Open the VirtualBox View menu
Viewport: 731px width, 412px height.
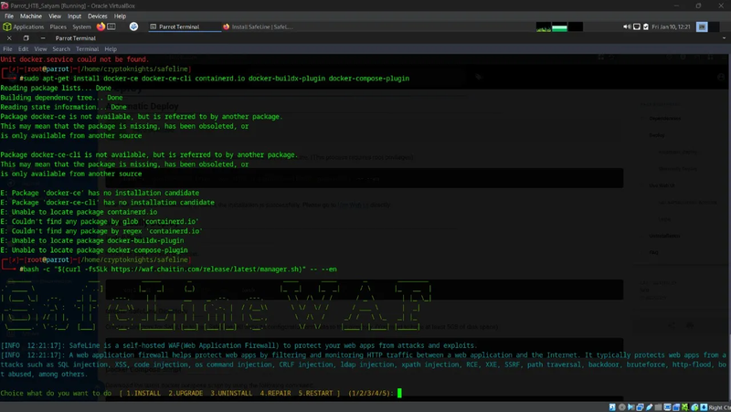[x=55, y=16]
